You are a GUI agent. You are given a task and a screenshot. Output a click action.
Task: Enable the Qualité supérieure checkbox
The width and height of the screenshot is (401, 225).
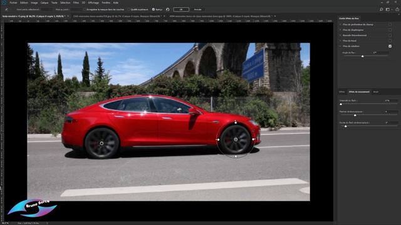(128, 9)
